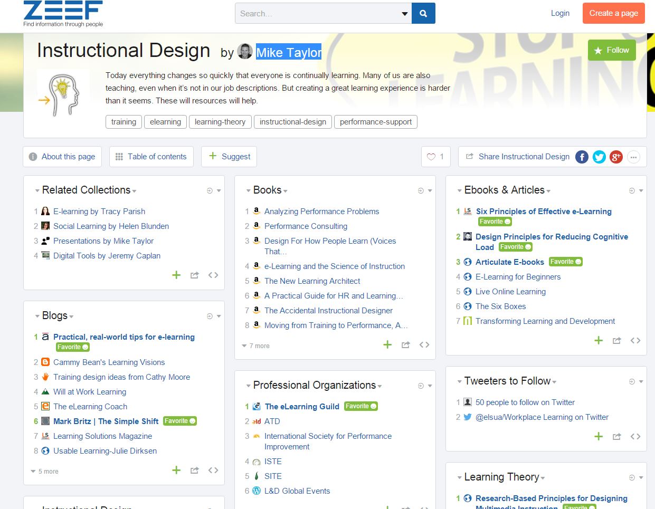
Task: Select the performance-support tag
Action: coord(376,122)
